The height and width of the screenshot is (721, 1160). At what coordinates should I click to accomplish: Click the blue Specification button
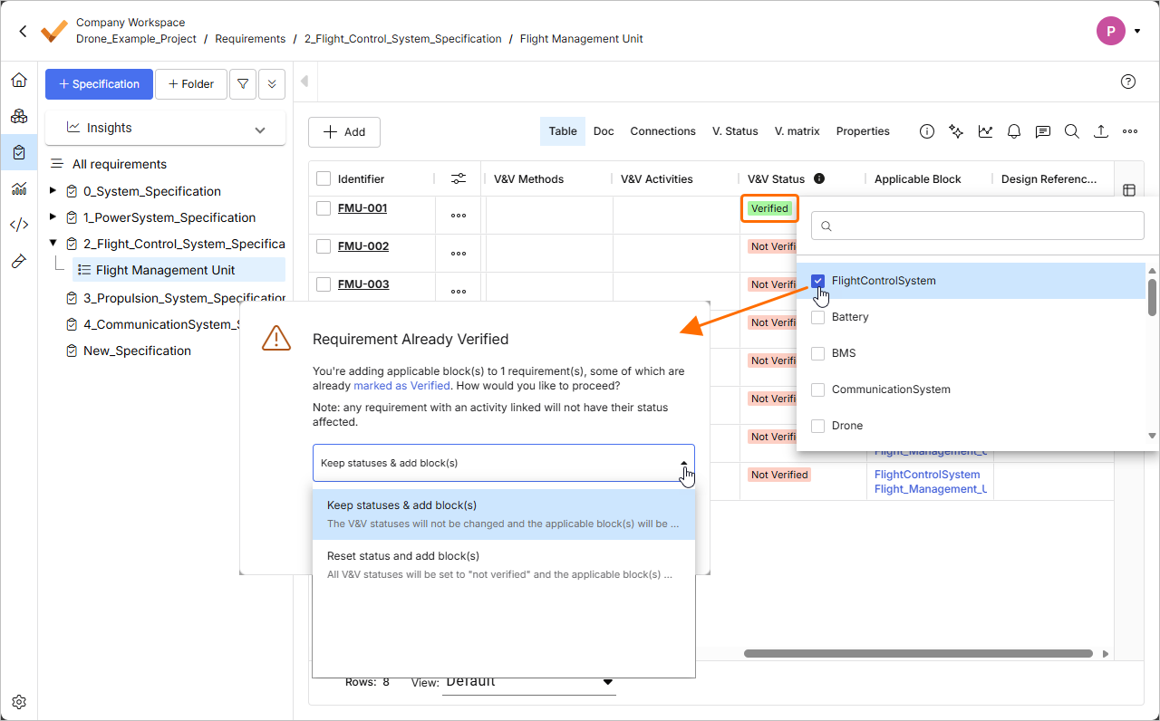pos(99,84)
